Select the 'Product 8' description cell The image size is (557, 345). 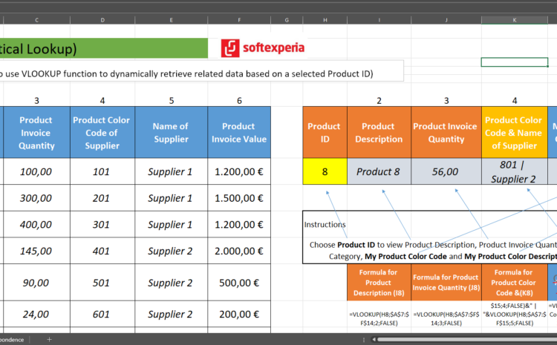(x=379, y=171)
